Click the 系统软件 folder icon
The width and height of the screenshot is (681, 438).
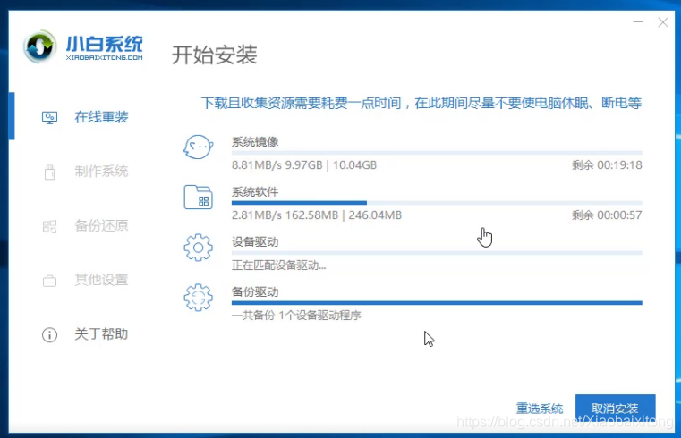(198, 197)
